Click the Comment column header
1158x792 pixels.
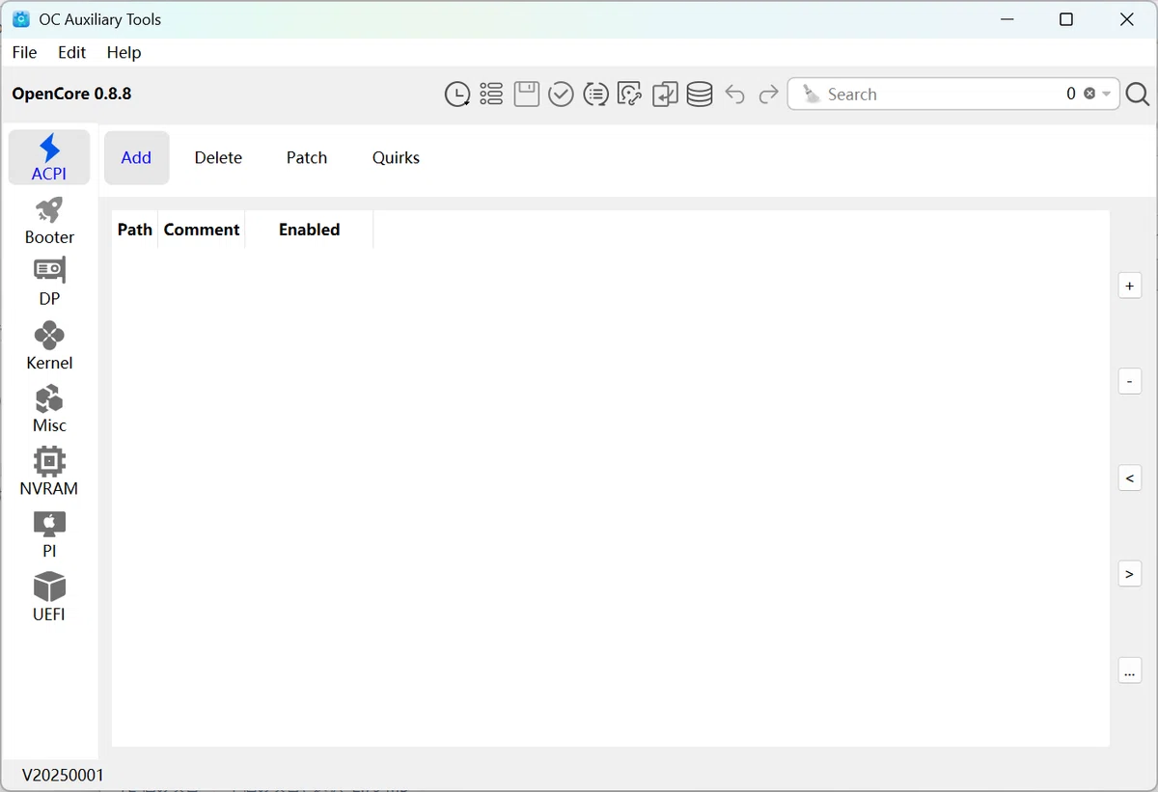click(202, 230)
